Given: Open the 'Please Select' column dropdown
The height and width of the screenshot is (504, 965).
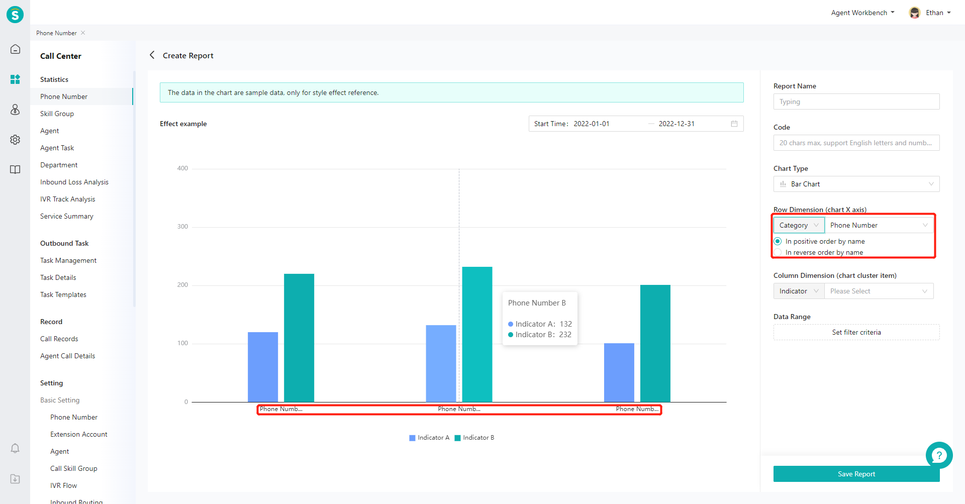Looking at the screenshot, I should pyautogui.click(x=879, y=291).
